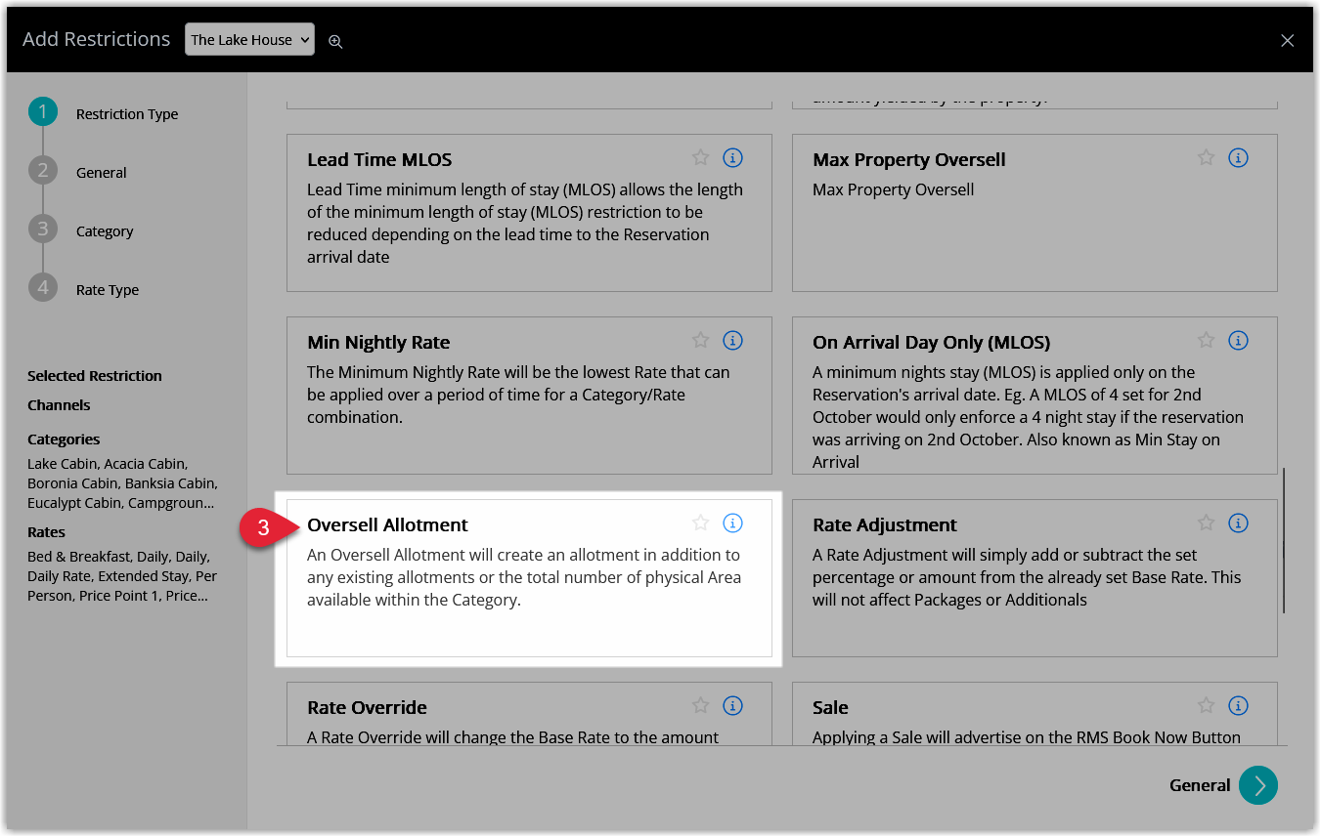Go to step 3 Category
This screenshot has height=837, width=1321.
point(43,230)
